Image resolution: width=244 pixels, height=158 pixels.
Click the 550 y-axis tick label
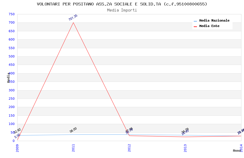coord(12,48)
